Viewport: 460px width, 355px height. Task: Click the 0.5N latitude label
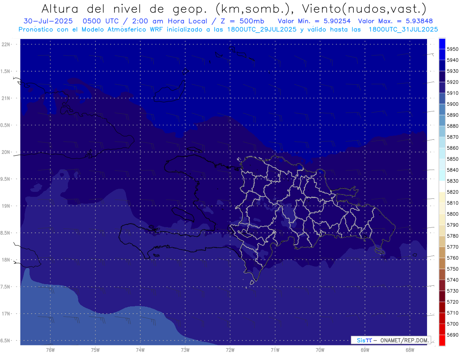click(5, 125)
